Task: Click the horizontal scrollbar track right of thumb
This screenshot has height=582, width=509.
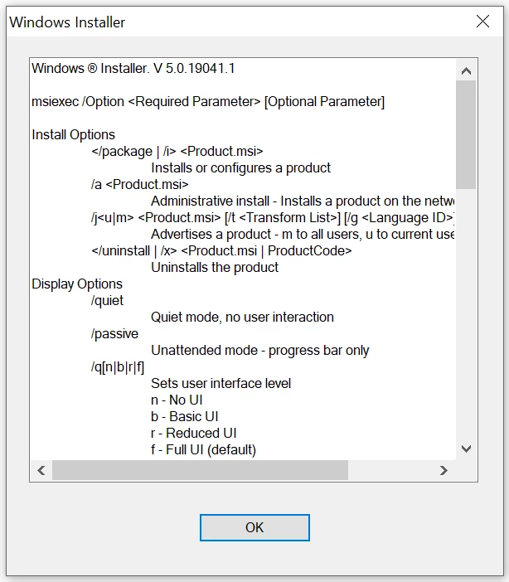Action: [x=390, y=470]
